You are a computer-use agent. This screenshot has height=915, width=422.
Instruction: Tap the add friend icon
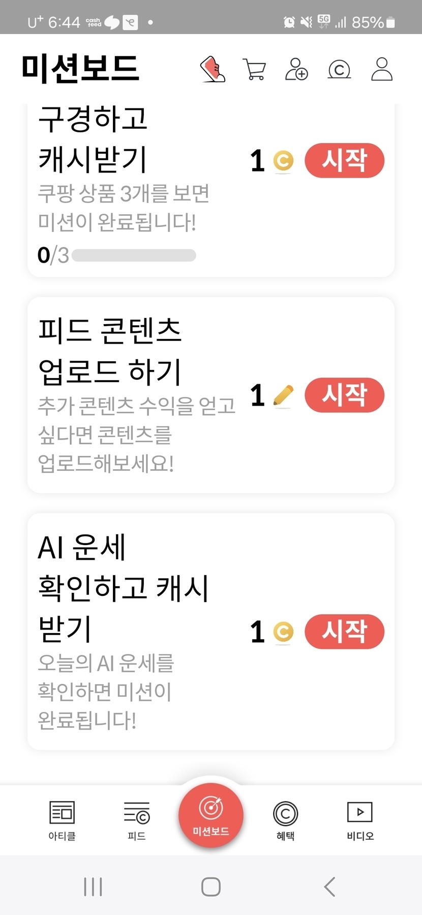296,69
